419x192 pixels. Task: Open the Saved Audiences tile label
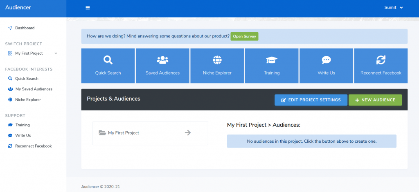tap(162, 73)
